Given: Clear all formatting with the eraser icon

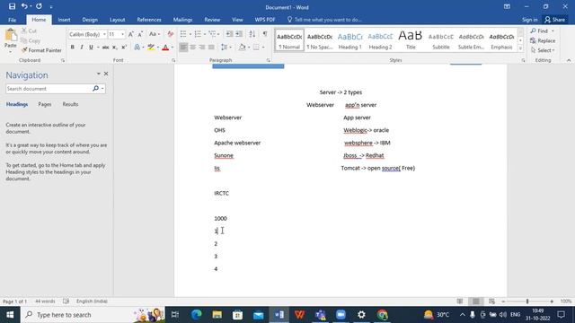Looking at the screenshot, I should tap(170, 34).
